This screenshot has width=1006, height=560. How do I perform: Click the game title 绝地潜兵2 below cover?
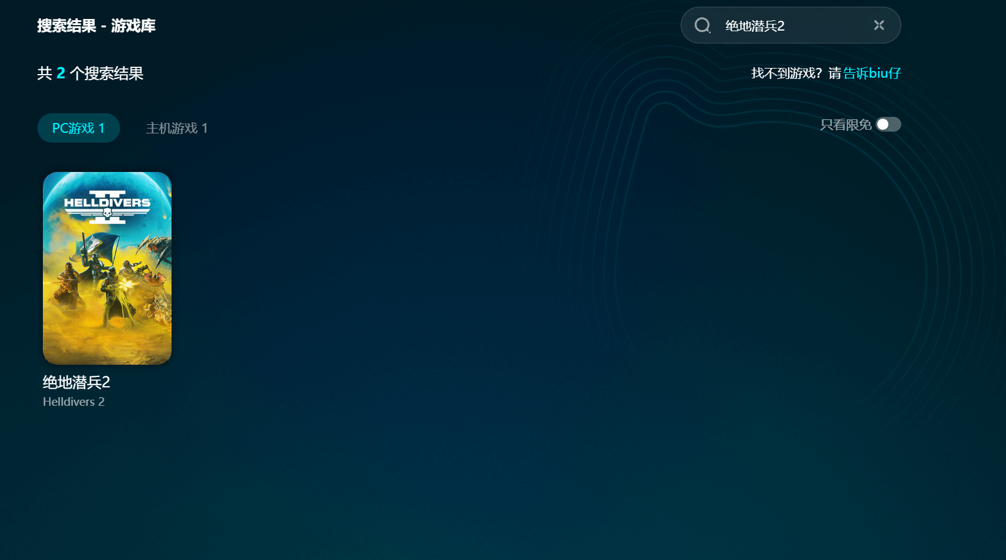click(x=77, y=383)
